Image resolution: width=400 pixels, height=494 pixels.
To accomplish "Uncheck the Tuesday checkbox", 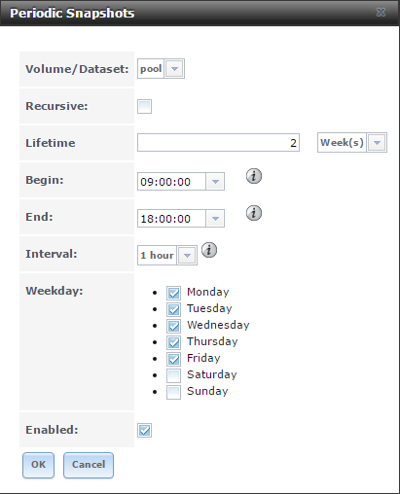I will pyautogui.click(x=173, y=309).
